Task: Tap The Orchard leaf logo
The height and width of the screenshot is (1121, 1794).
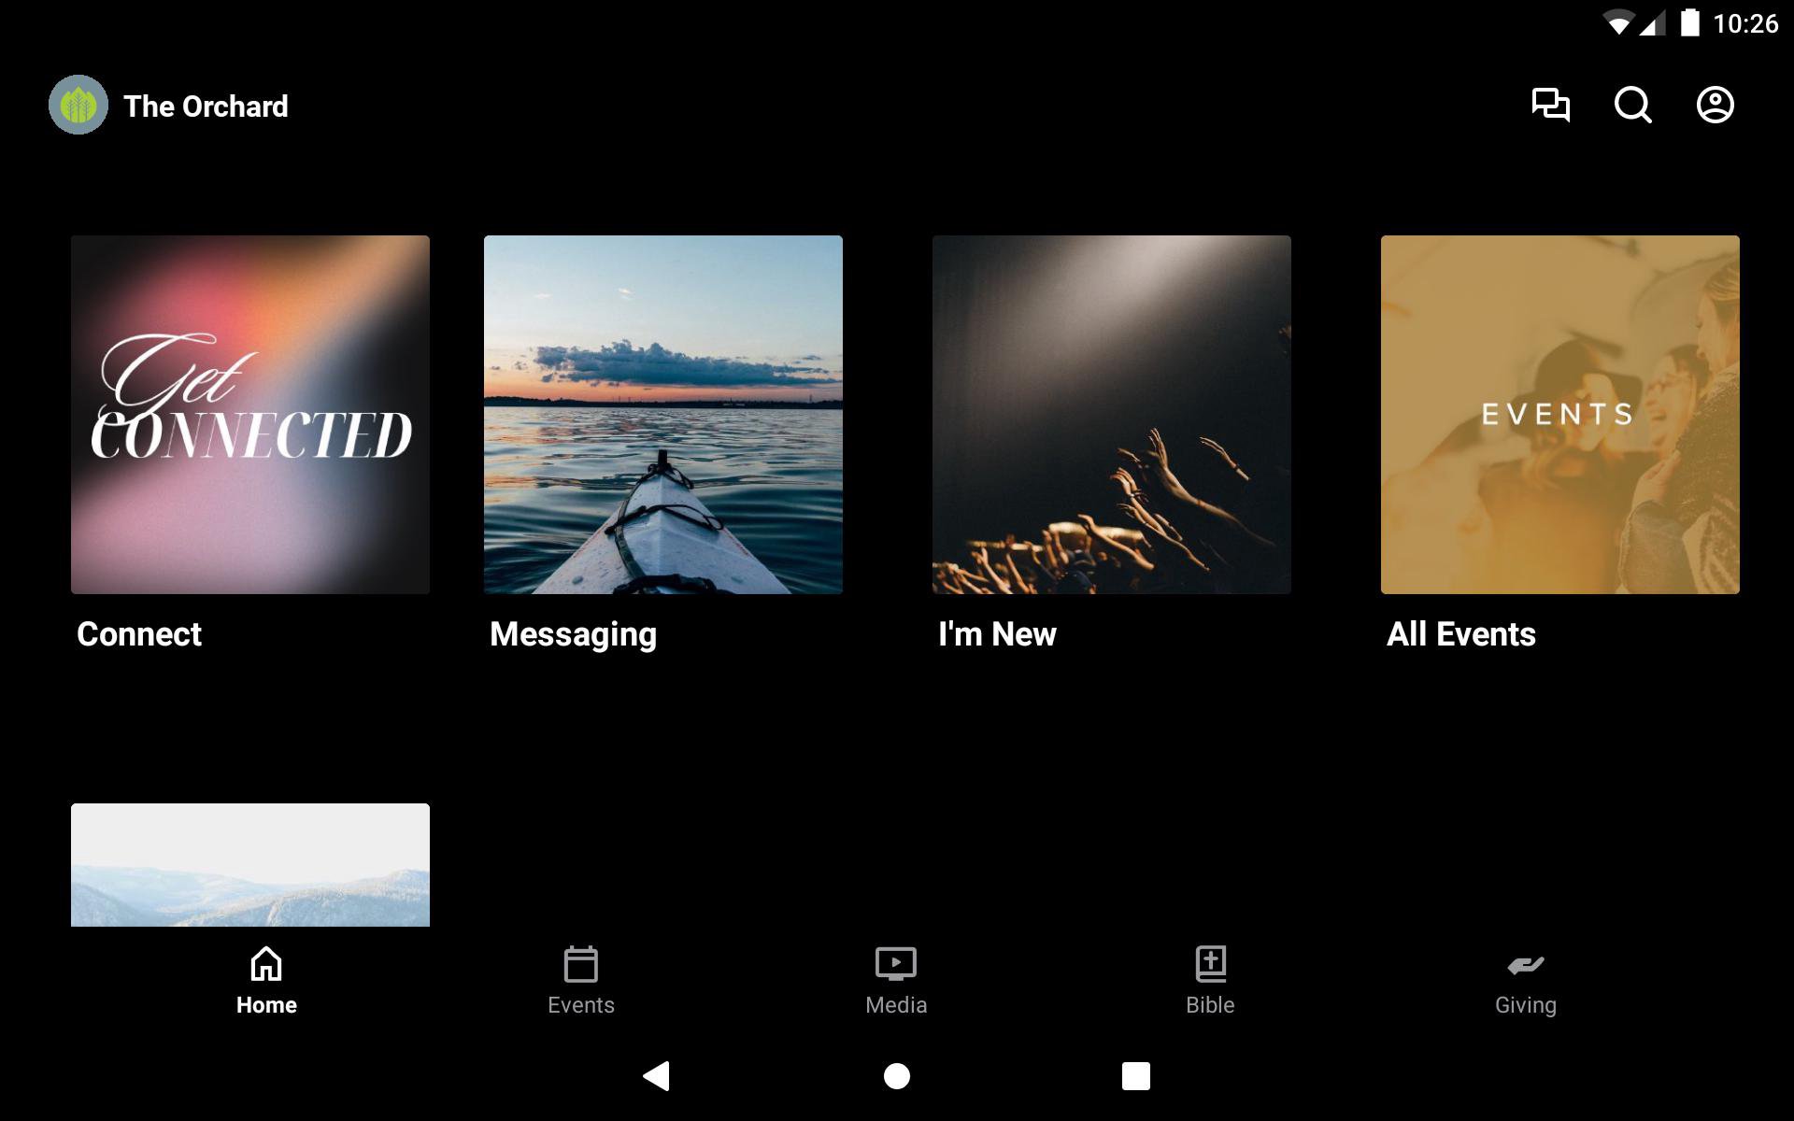Action: (78, 105)
